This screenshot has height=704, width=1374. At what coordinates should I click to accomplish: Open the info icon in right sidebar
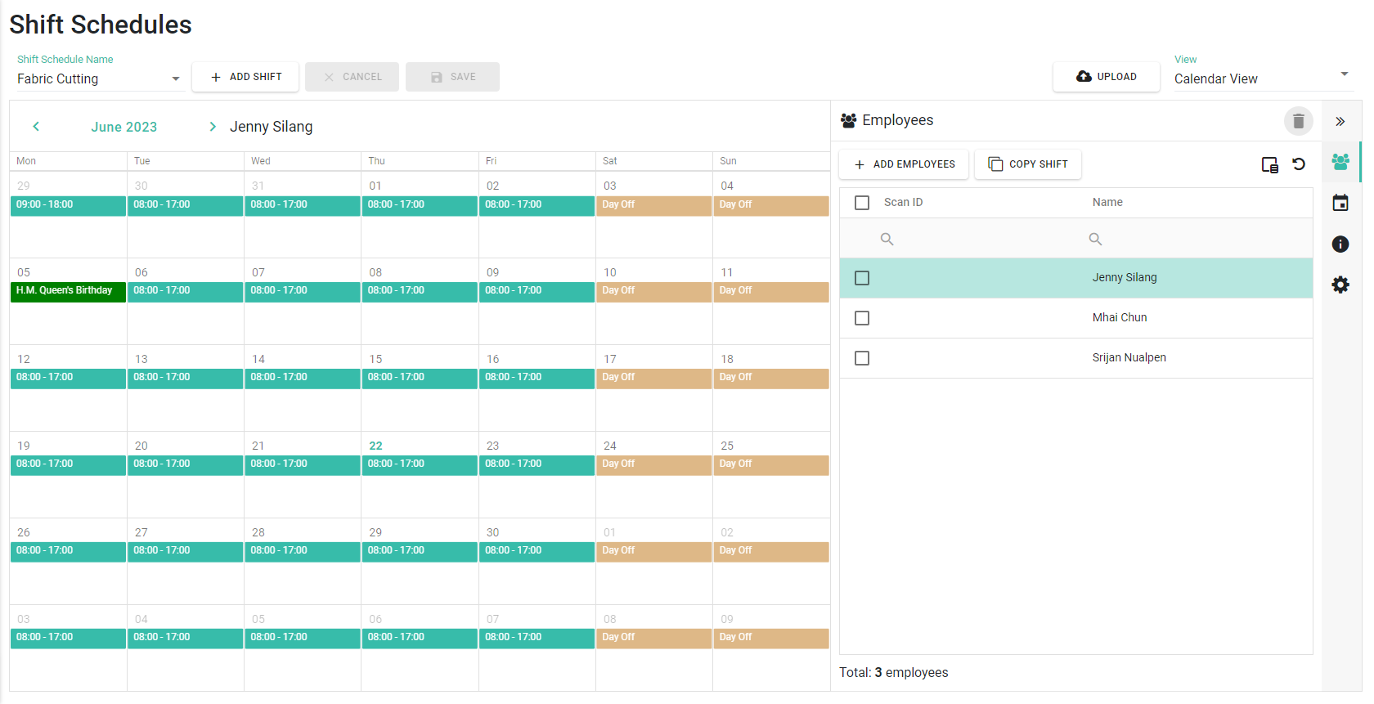tap(1340, 244)
